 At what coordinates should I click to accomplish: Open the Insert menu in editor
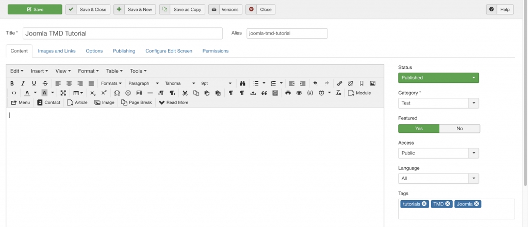point(39,71)
